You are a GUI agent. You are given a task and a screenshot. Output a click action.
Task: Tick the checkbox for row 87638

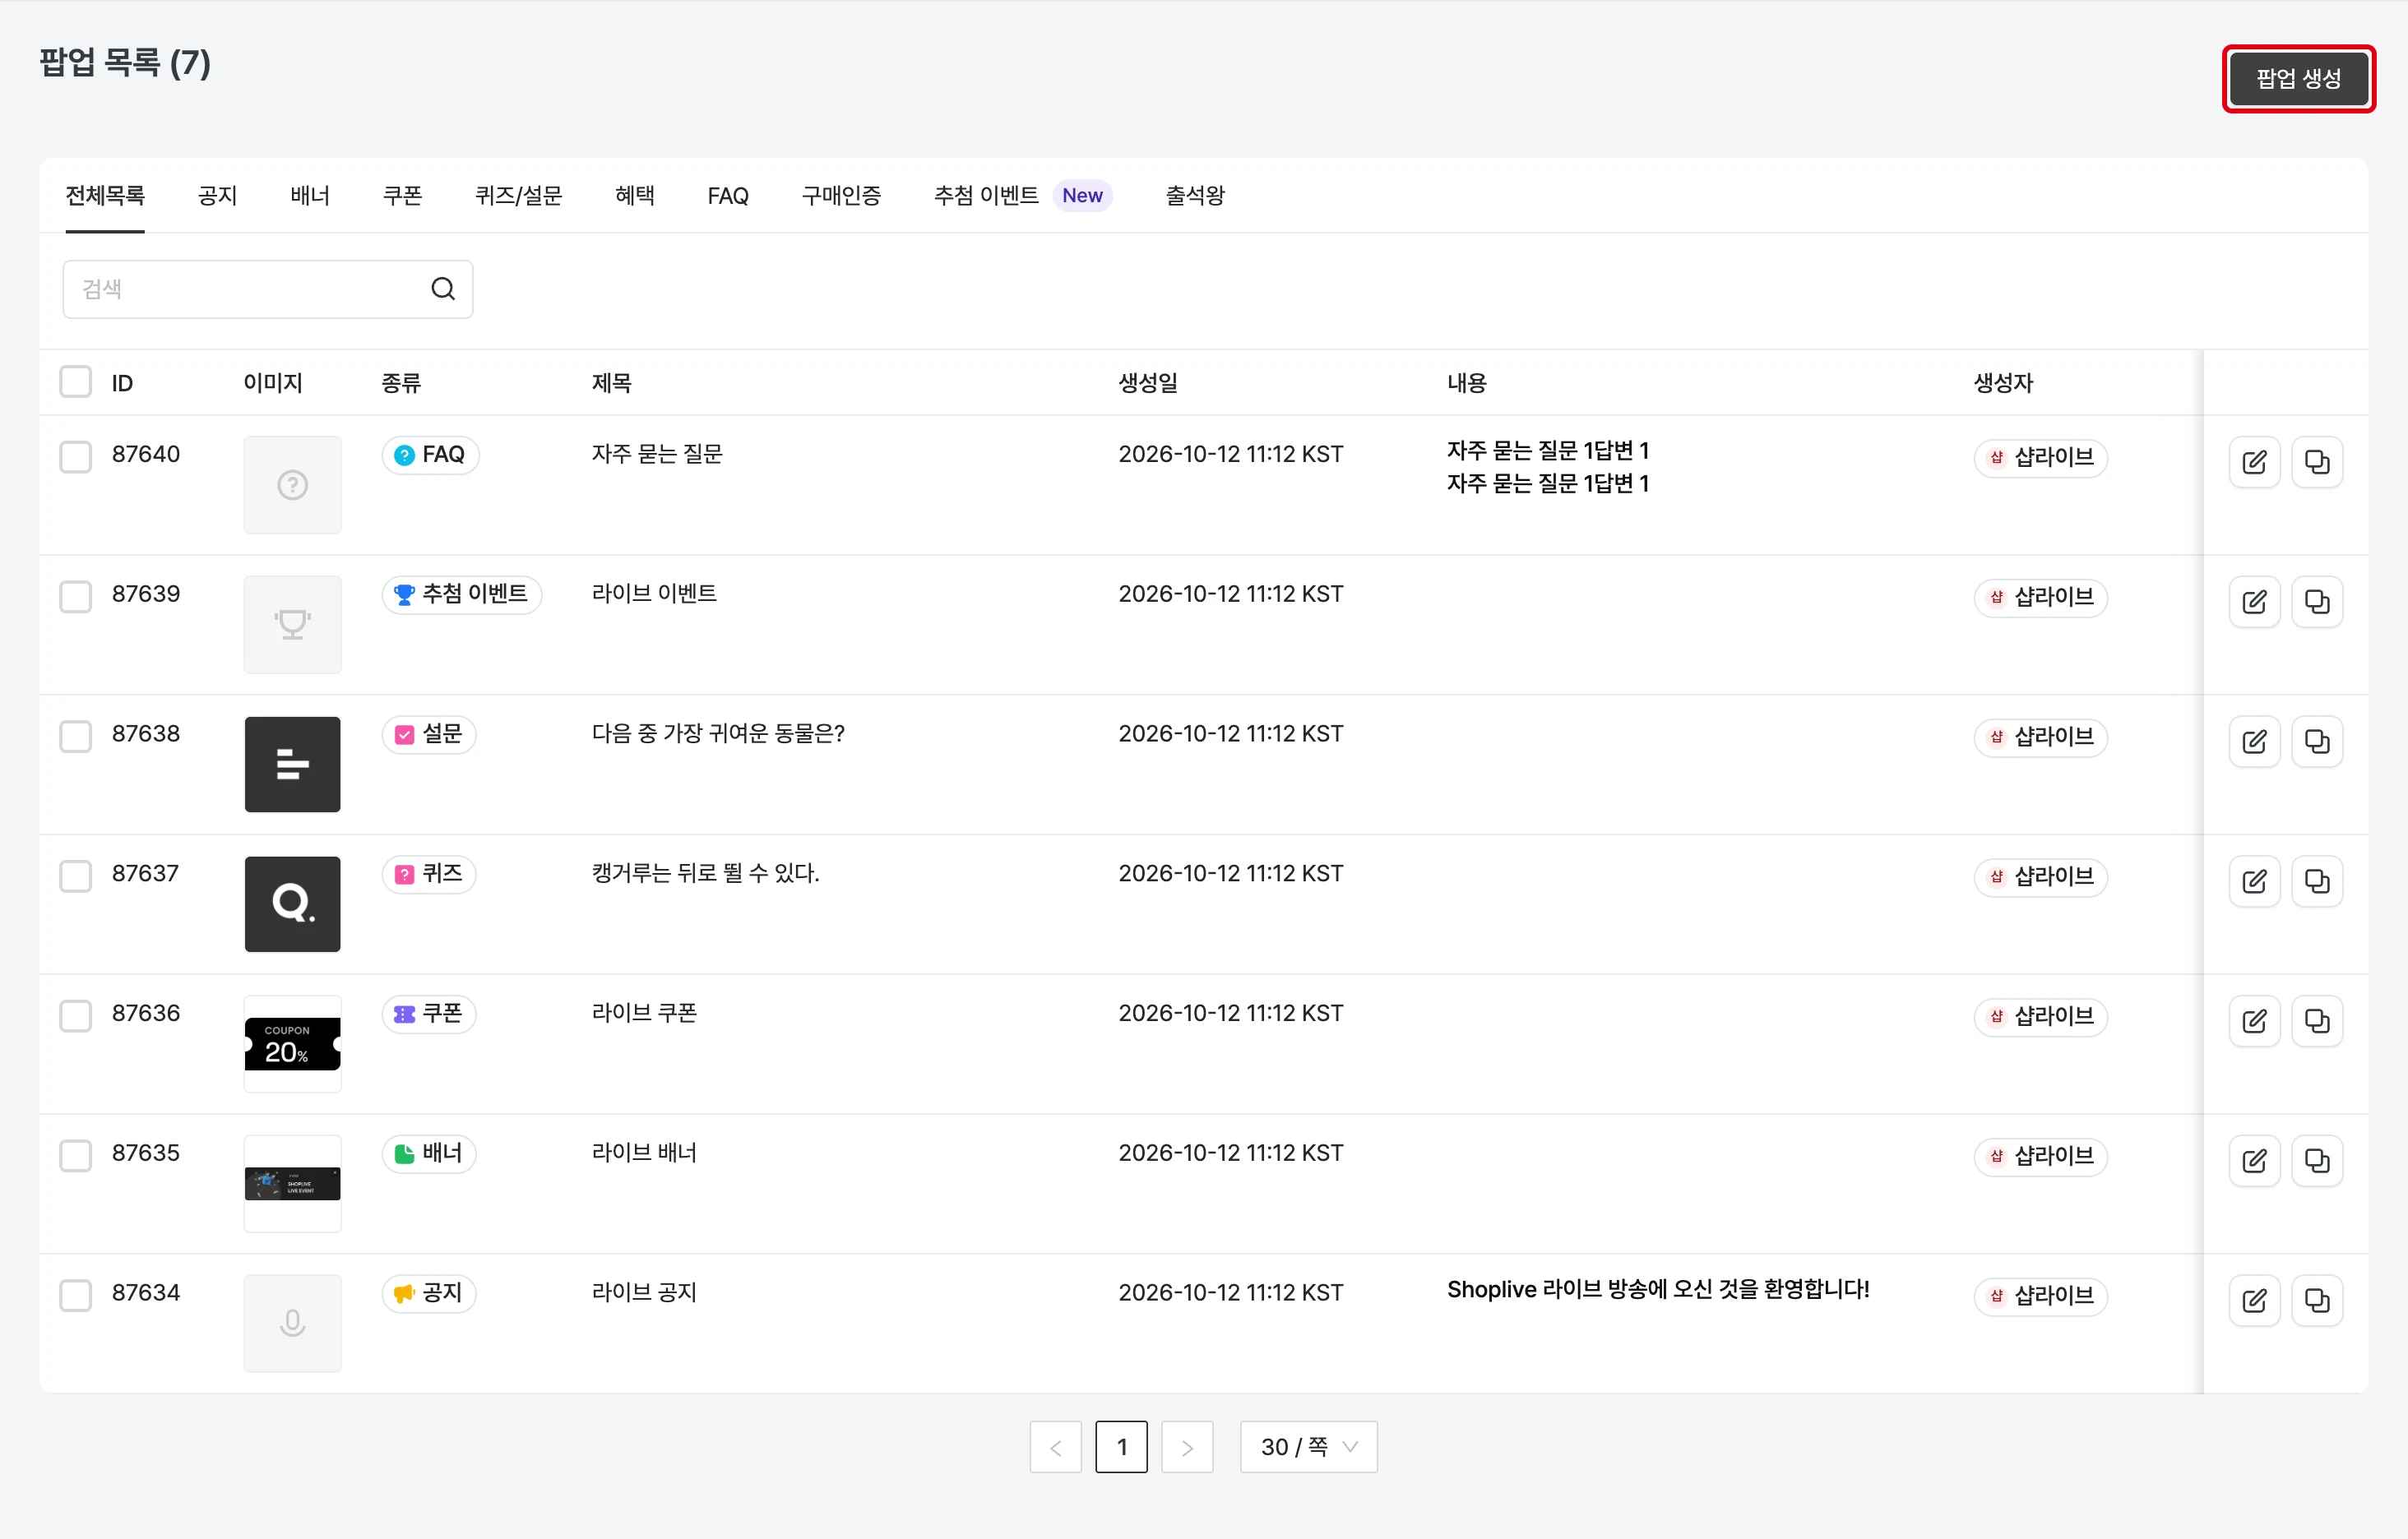[x=76, y=737]
